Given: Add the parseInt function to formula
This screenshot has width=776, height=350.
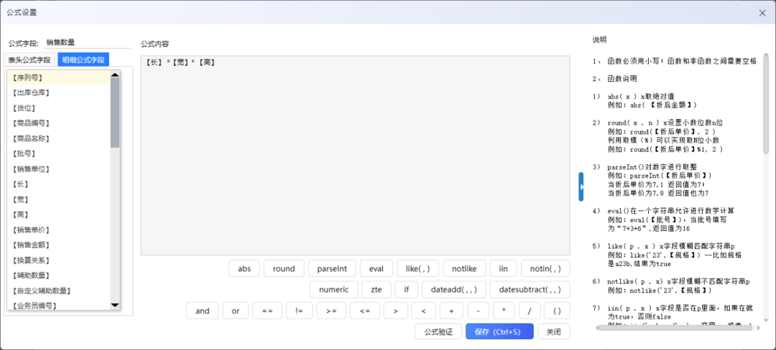Looking at the screenshot, I should pos(332,269).
